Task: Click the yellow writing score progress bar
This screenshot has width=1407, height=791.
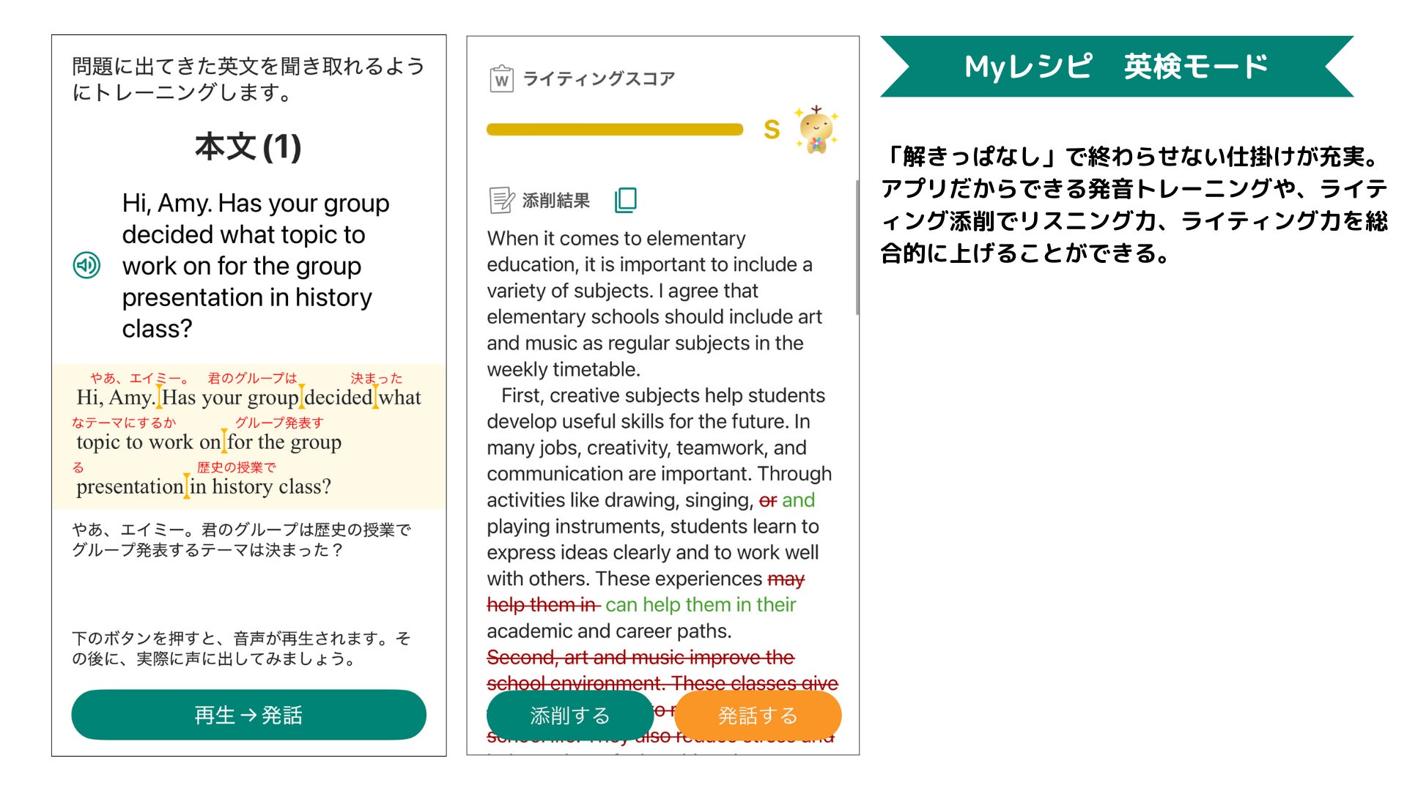Action: 614,130
